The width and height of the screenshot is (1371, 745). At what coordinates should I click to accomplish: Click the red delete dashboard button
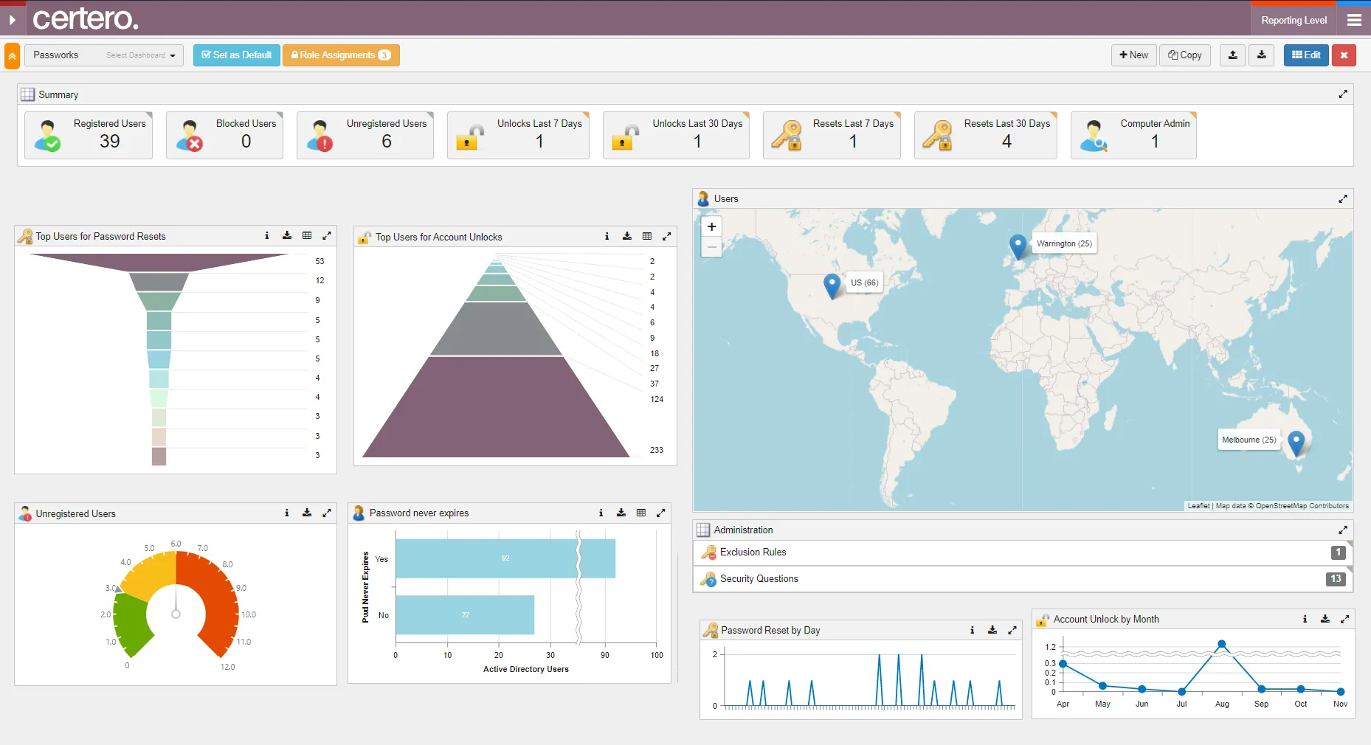coord(1344,55)
